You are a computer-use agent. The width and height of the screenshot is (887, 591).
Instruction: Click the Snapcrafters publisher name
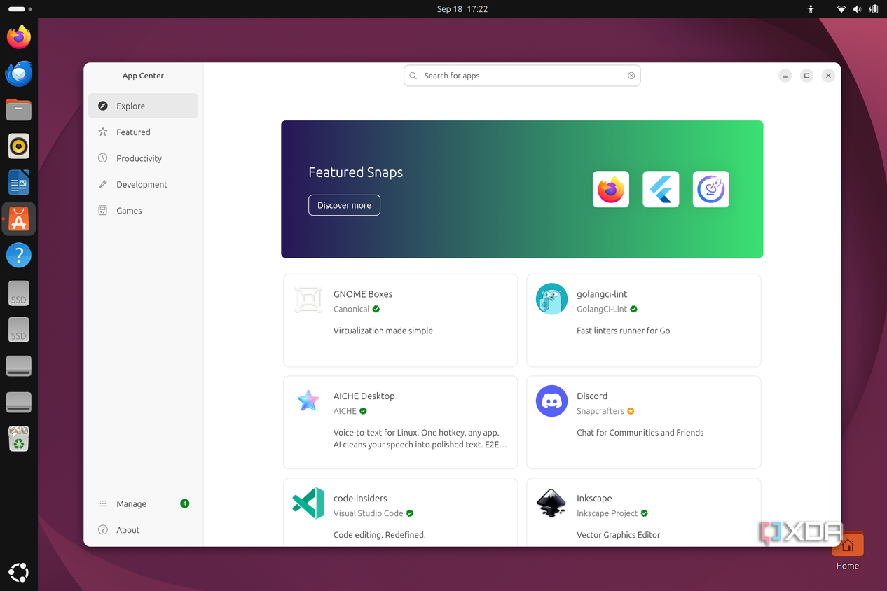600,411
